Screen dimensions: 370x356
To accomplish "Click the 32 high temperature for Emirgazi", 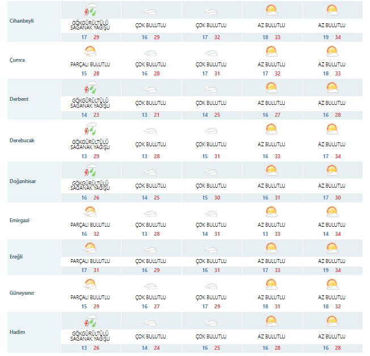I will tap(96, 234).
